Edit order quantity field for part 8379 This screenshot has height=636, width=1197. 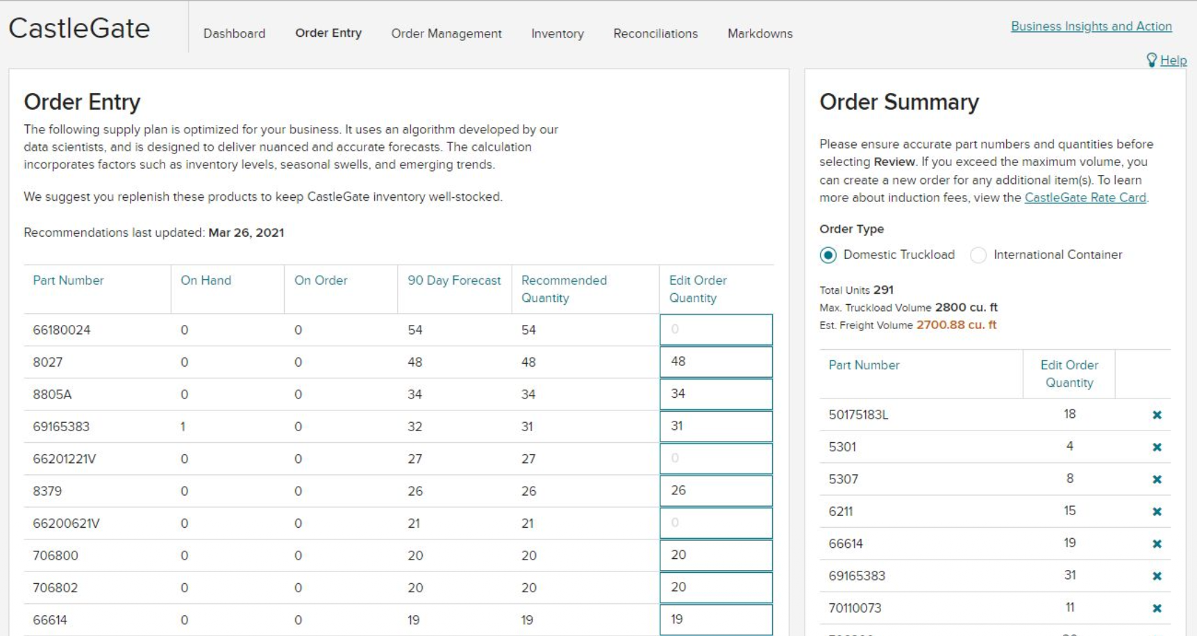pos(716,491)
